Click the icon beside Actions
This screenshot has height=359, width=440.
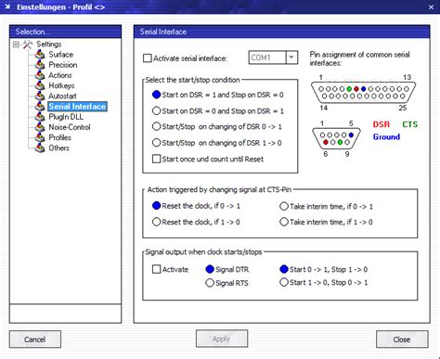click(x=40, y=75)
